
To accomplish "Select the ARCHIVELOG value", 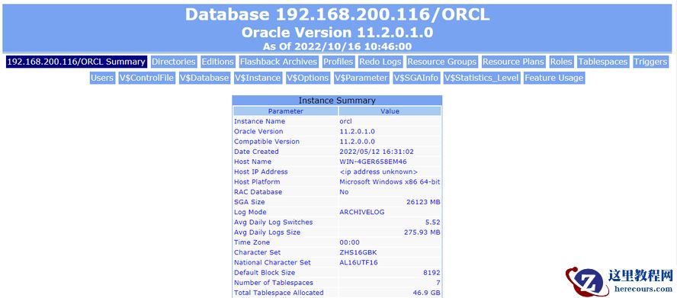I will point(362,212).
